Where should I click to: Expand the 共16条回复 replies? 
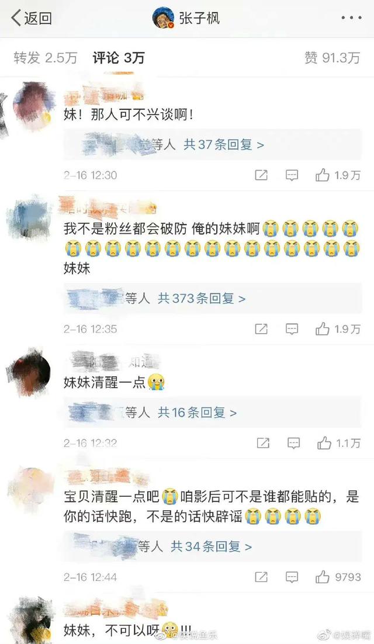(x=197, y=413)
